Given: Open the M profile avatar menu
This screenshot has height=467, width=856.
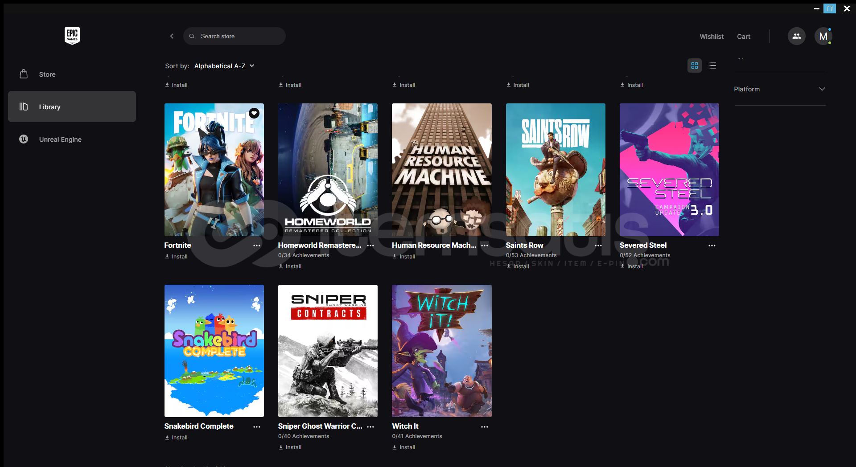Looking at the screenshot, I should pyautogui.click(x=823, y=36).
